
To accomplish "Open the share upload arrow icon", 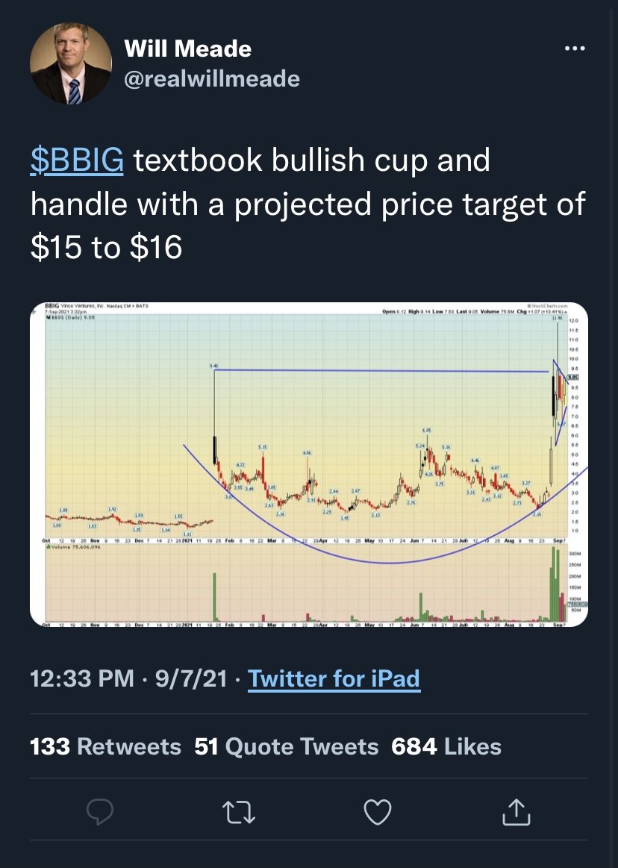I will (516, 811).
